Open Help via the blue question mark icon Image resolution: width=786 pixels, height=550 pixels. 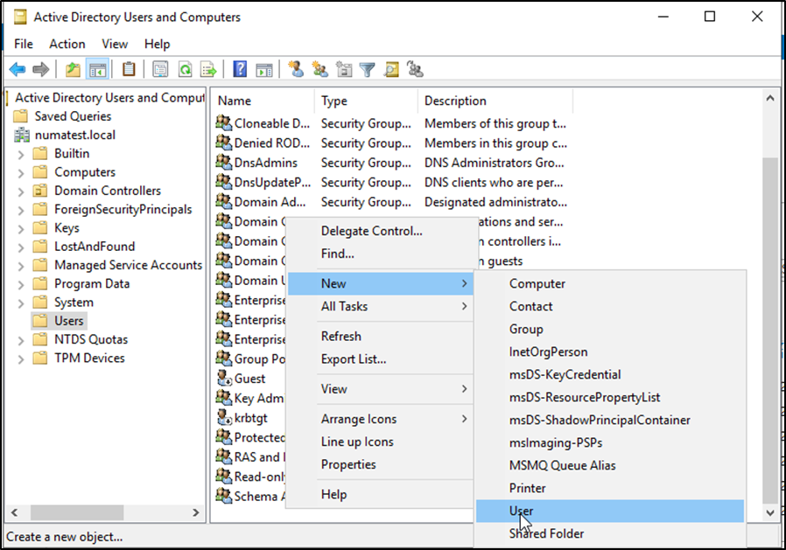click(240, 70)
